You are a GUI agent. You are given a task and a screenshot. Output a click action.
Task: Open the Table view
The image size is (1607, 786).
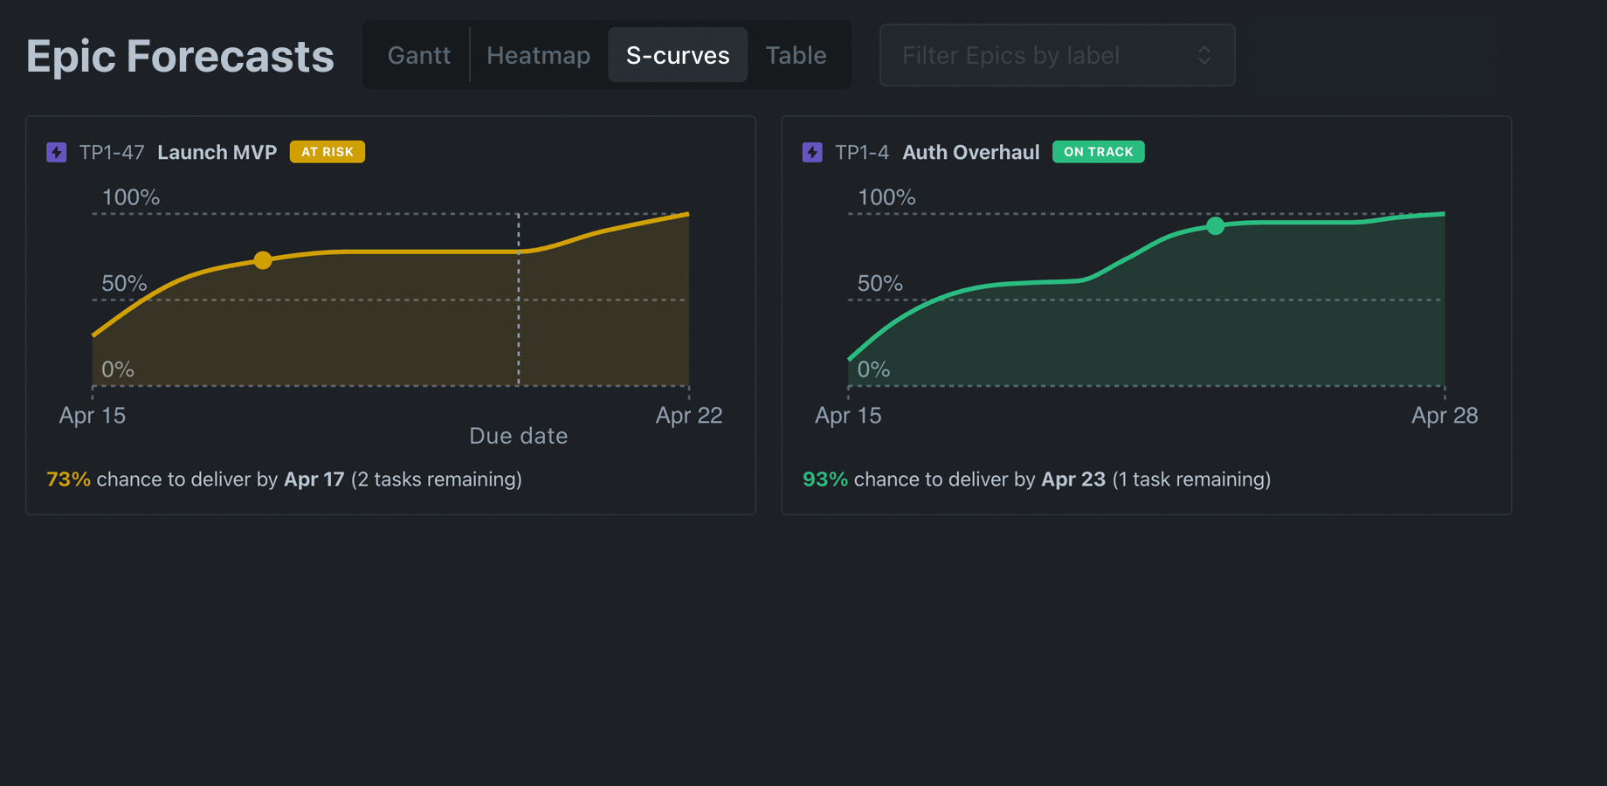[x=796, y=55]
